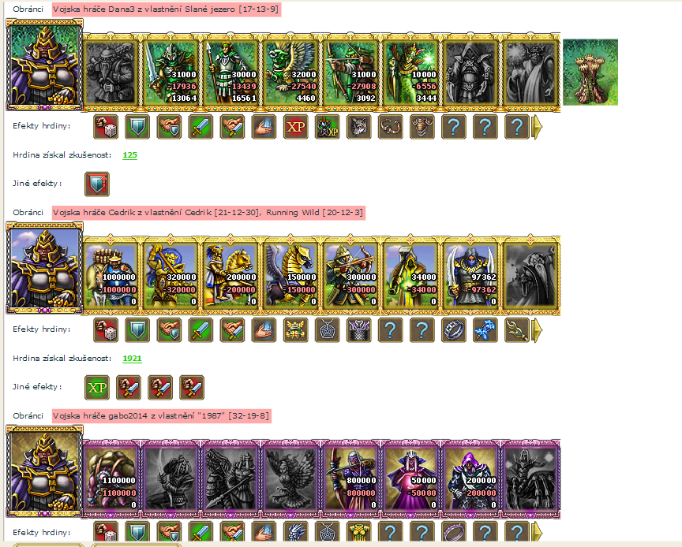
Task: Click Cedrik's unit card showing 1000000 troops
Action: [x=111, y=273]
